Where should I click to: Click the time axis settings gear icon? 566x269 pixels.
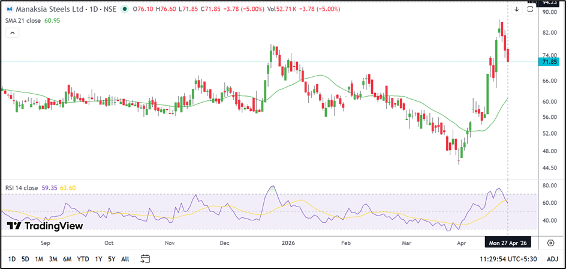(x=550, y=243)
